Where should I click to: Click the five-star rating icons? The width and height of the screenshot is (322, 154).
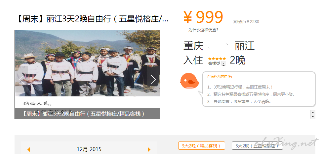click(217, 59)
